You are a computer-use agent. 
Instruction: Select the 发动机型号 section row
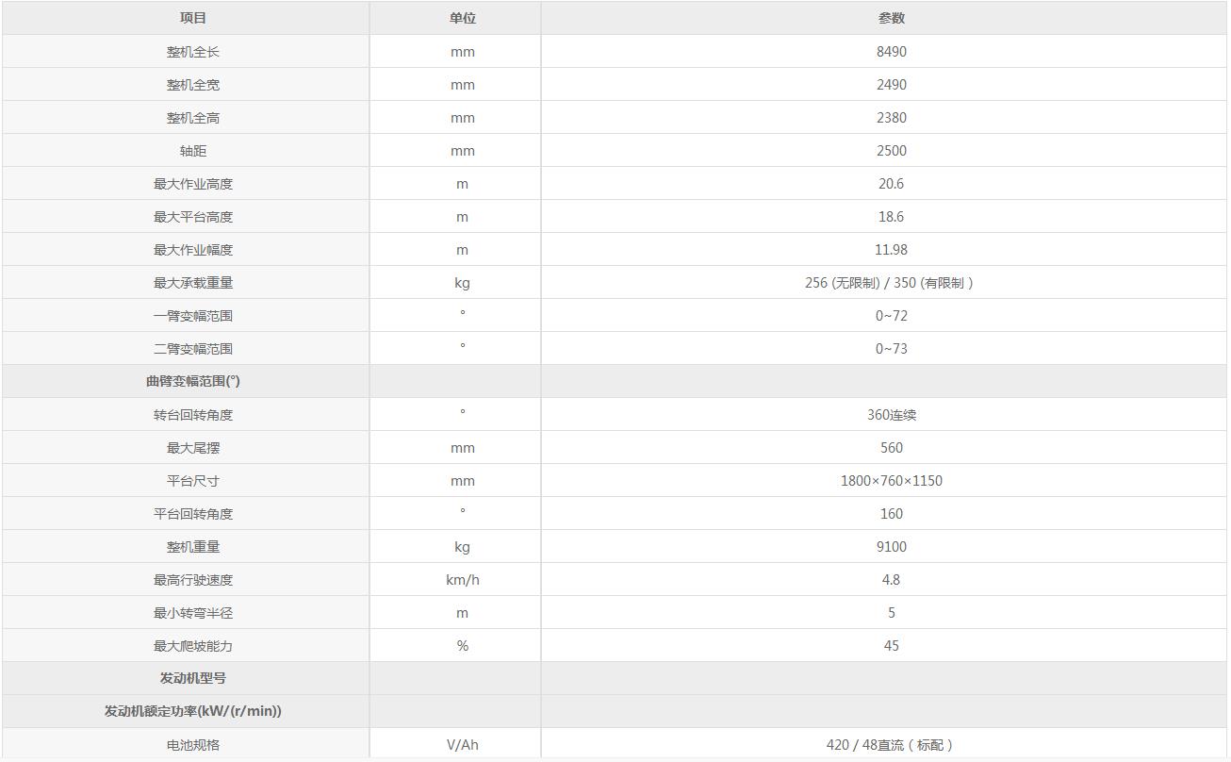point(193,678)
